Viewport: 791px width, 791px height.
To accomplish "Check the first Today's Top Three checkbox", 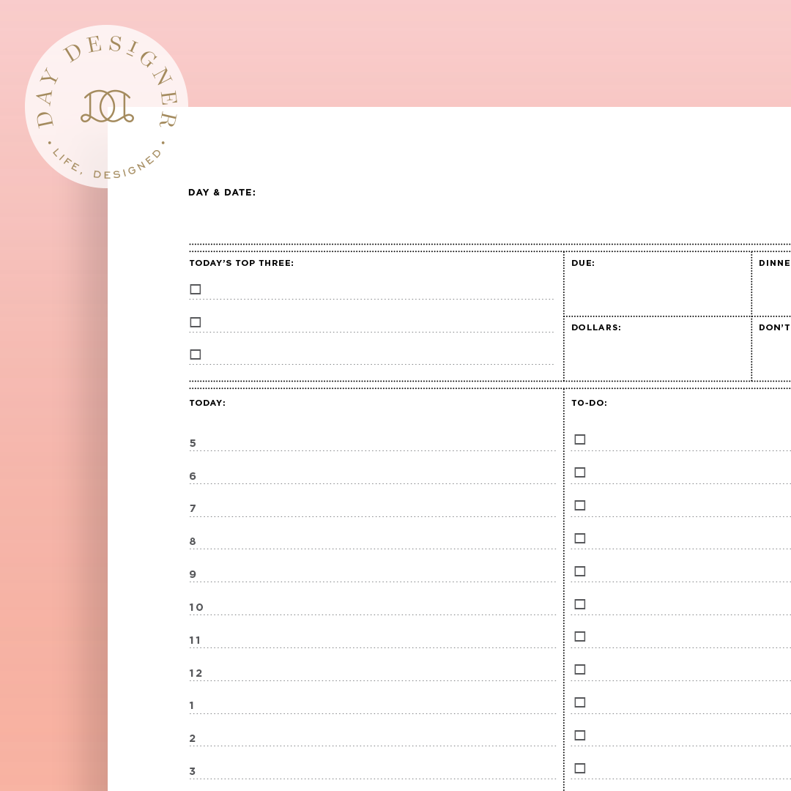I will pyautogui.click(x=196, y=289).
